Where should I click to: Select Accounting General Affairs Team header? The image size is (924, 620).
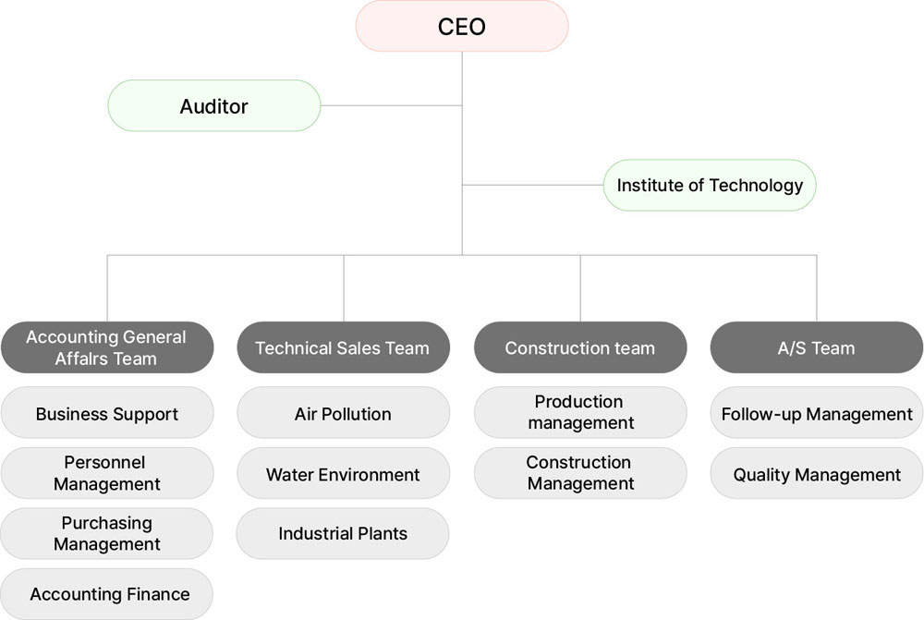(x=107, y=347)
